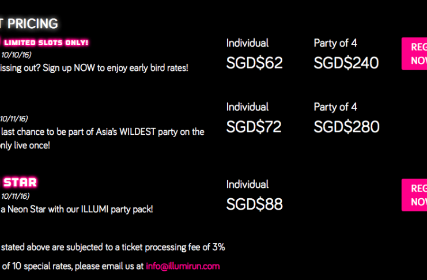Click the early bird Register Now button
This screenshot has height=280, width=427.
click(x=414, y=54)
